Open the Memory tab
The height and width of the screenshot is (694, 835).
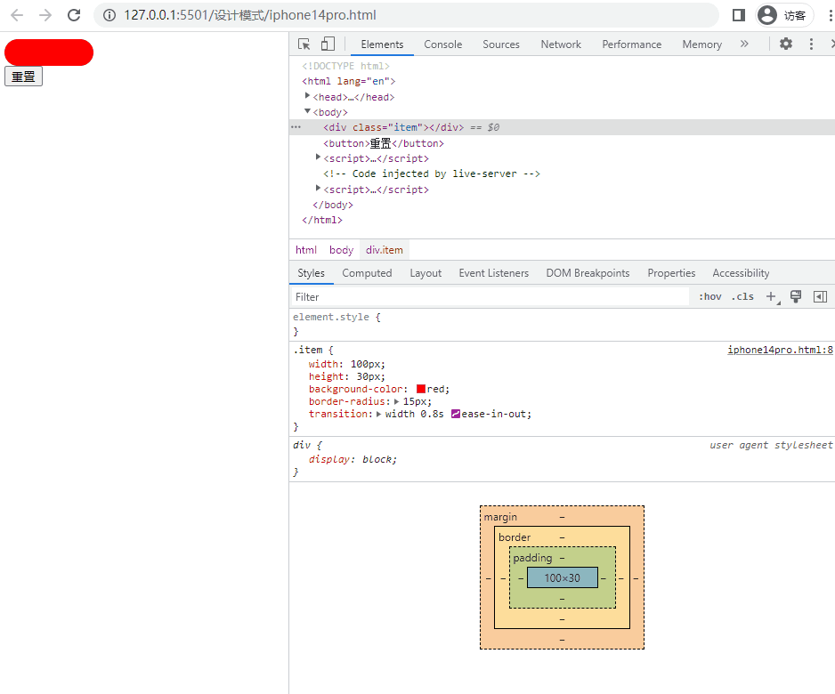pos(701,44)
